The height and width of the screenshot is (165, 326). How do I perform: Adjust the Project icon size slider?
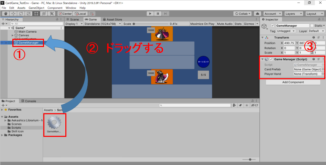pyautogui.click(x=250, y=160)
